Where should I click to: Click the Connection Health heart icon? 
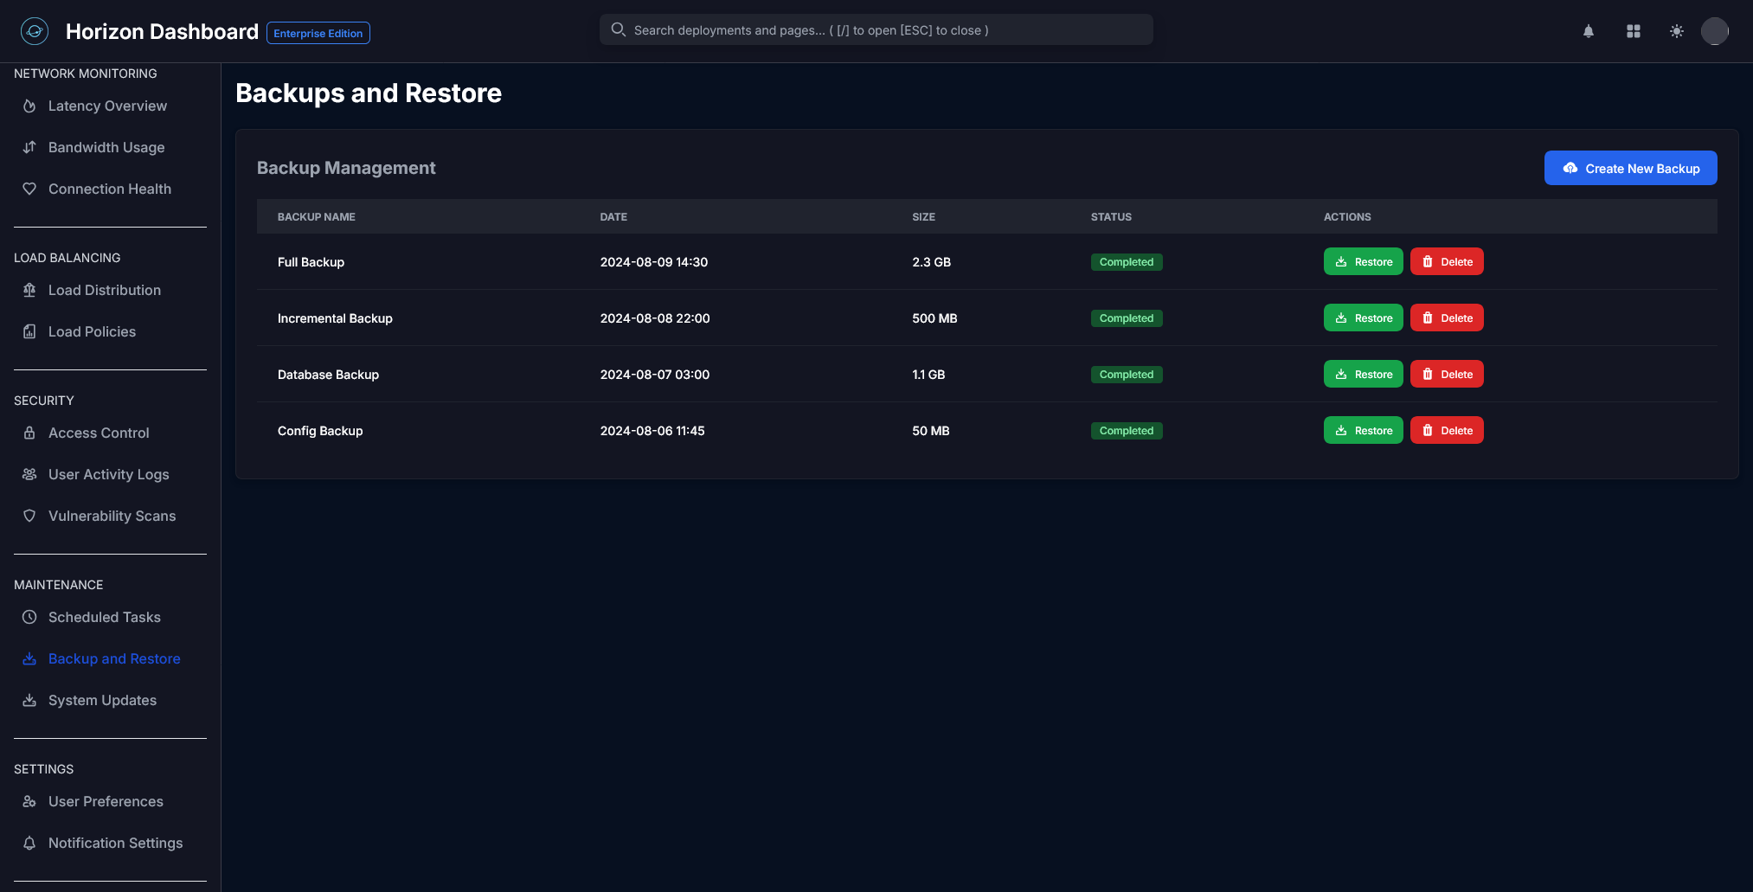click(x=29, y=189)
